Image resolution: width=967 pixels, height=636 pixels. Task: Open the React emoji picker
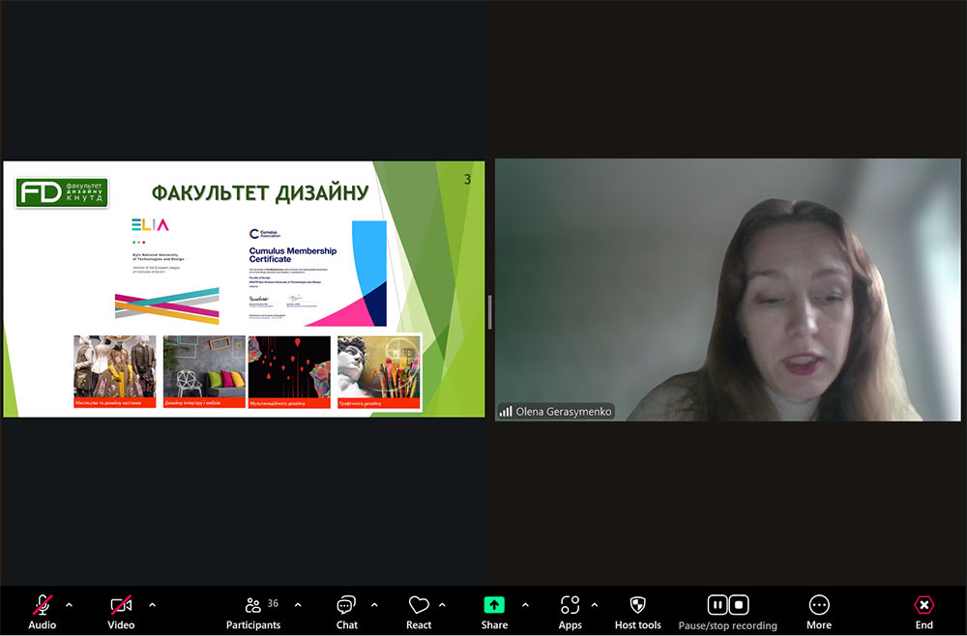pyautogui.click(x=419, y=612)
